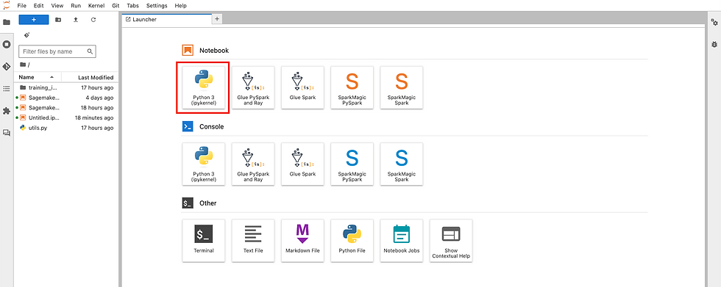Image resolution: width=721 pixels, height=287 pixels.
Task: Create a new Markdown File
Action: tap(302, 241)
